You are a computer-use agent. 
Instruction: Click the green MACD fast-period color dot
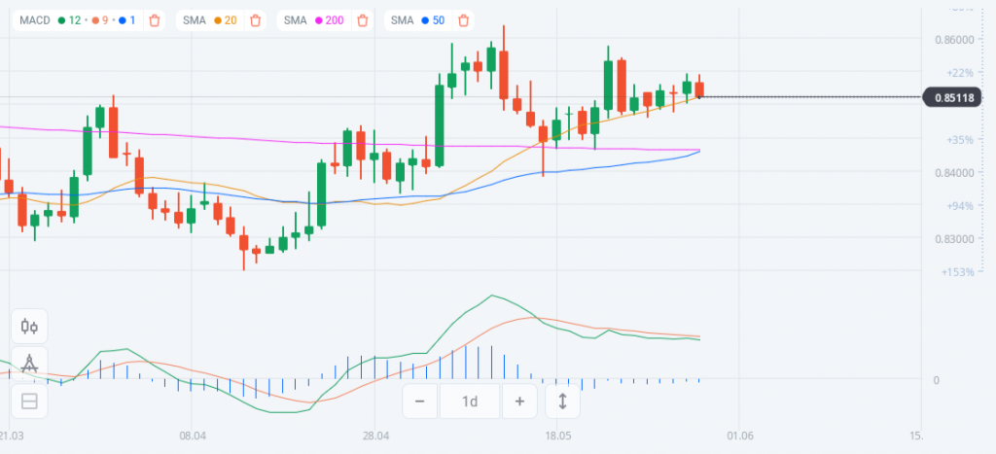(62, 19)
